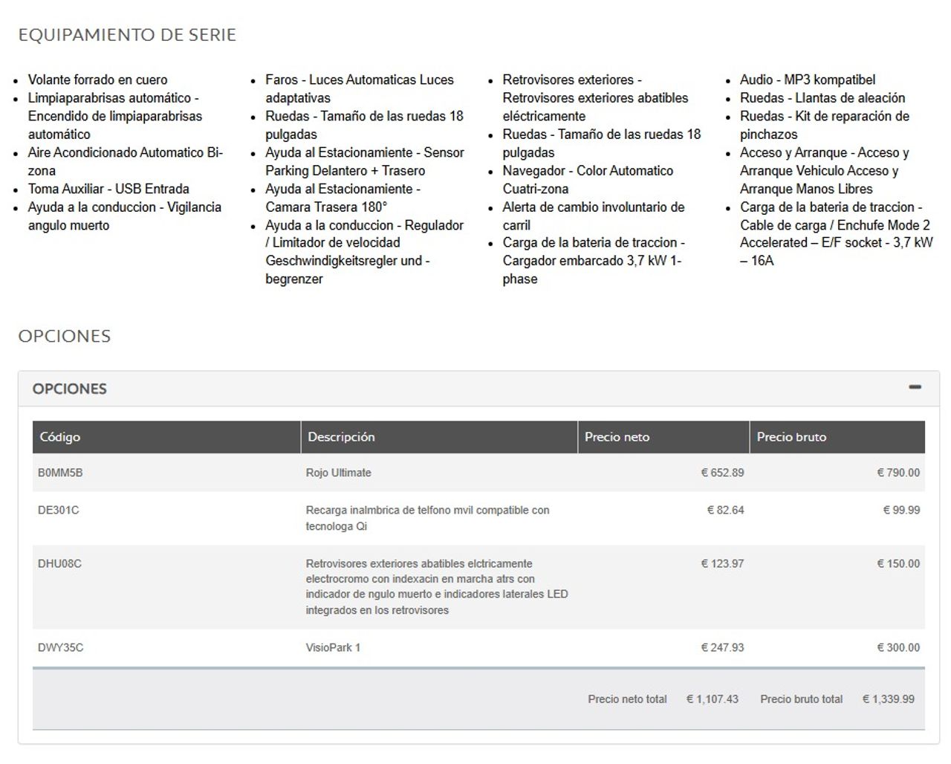Click the € 1,107.43 net total
Image resolution: width=951 pixels, height=764 pixels.
point(713,699)
